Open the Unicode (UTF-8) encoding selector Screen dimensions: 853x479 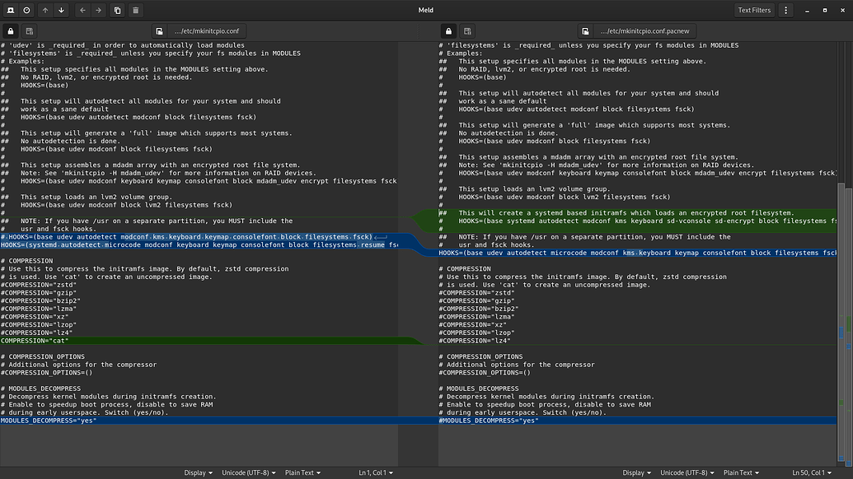click(248, 472)
